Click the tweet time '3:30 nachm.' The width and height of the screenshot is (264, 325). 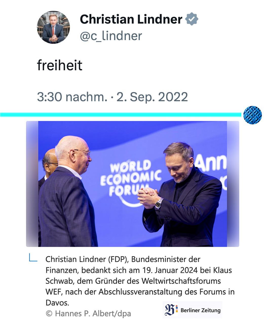click(x=72, y=97)
